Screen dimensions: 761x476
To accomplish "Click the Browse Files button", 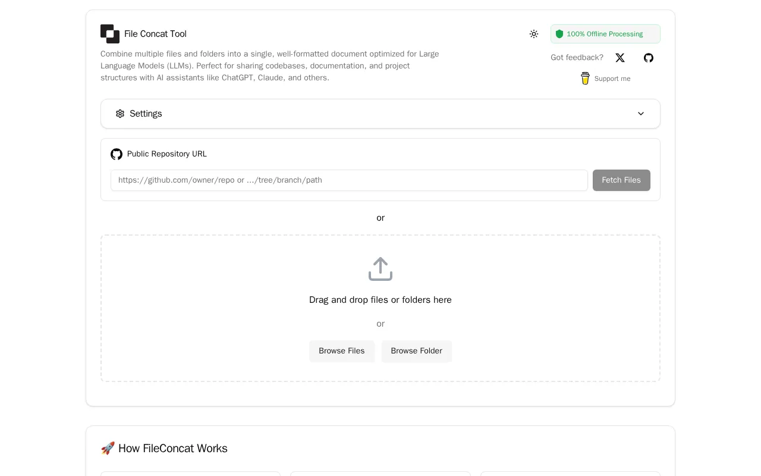I will pos(342,351).
